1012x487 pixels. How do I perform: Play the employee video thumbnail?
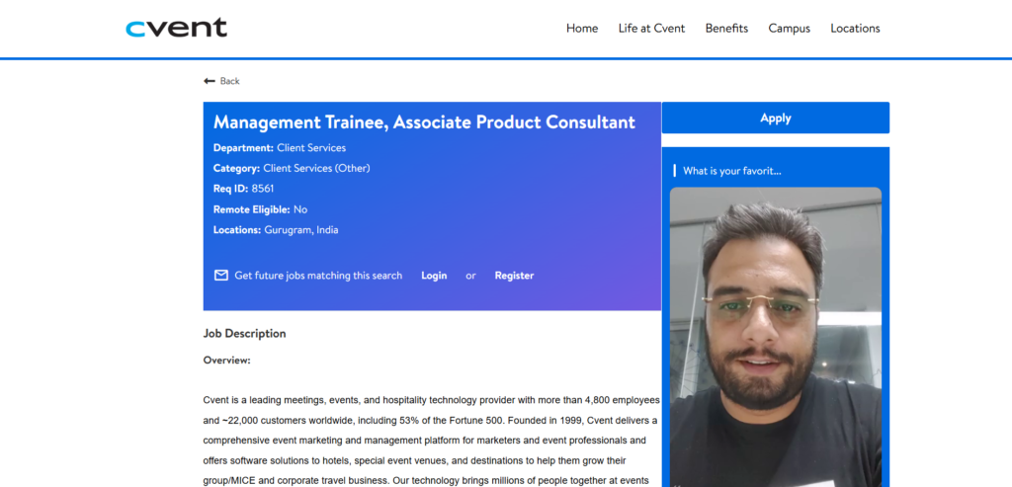coord(775,337)
